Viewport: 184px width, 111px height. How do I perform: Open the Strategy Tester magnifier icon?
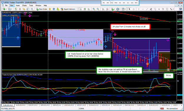click(x=32, y=9)
